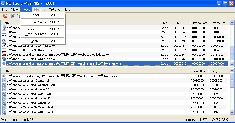Click the PE Editor notepad toolbar icon
This screenshot has width=235, height=123.
pyautogui.click(x=13, y=16)
